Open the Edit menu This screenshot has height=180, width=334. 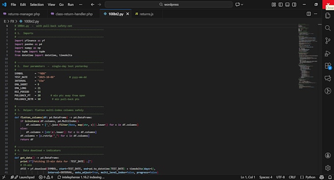point(23,4)
